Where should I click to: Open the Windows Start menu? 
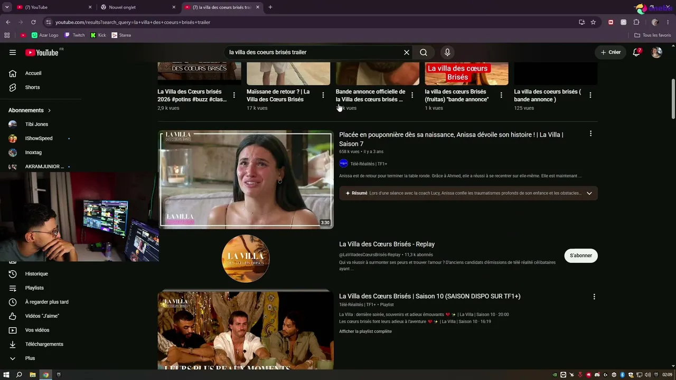pos(6,375)
